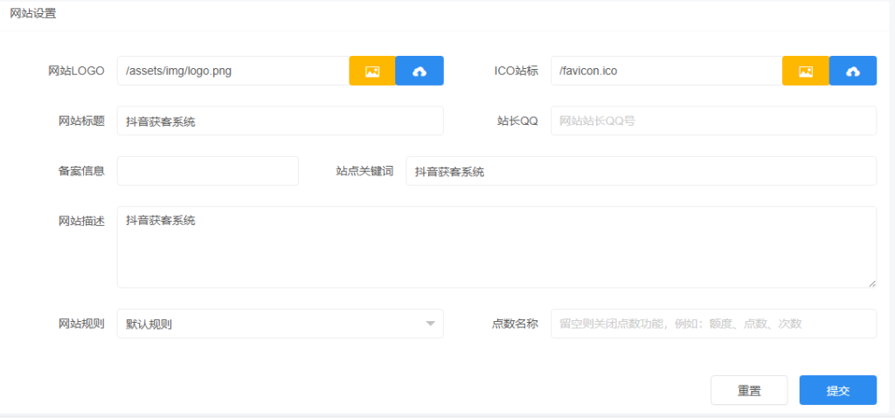Screen dimensions: 895x418
Task: Click the ICO站标 field label
Action: point(516,71)
